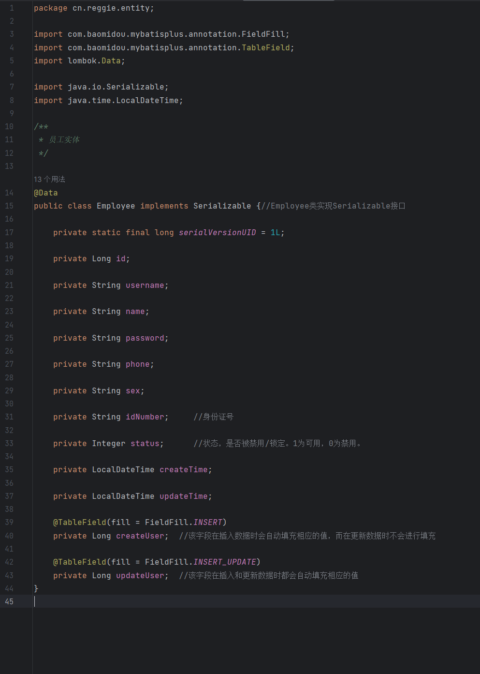Click the lombok Data import identifier
Screen dimensions: 480x674
pos(111,60)
